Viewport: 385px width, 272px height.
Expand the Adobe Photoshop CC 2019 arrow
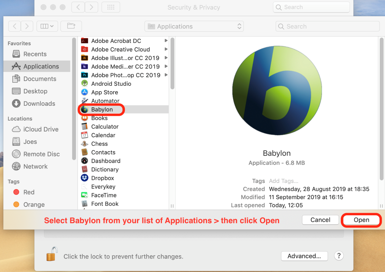(x=166, y=75)
